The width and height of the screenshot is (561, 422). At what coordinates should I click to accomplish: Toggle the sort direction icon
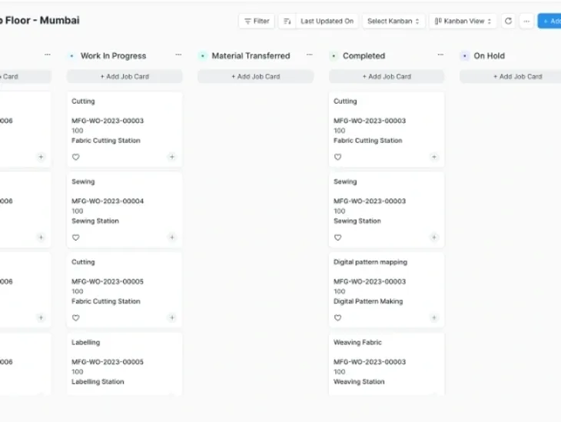point(287,21)
